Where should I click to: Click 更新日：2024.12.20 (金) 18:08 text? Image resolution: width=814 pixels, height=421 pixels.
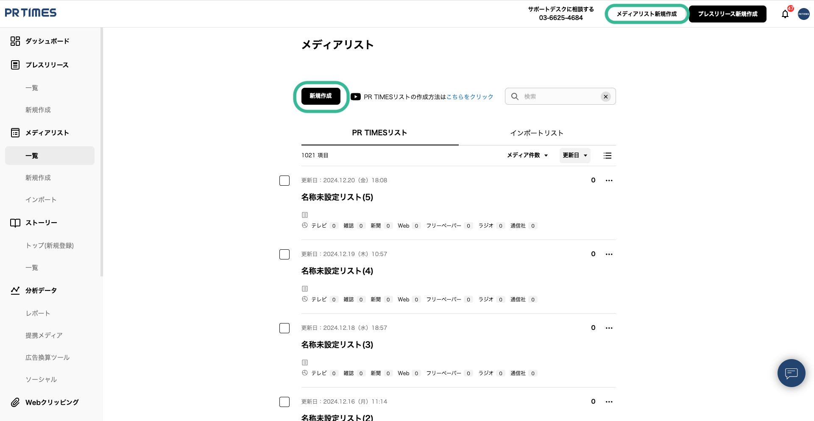click(344, 180)
